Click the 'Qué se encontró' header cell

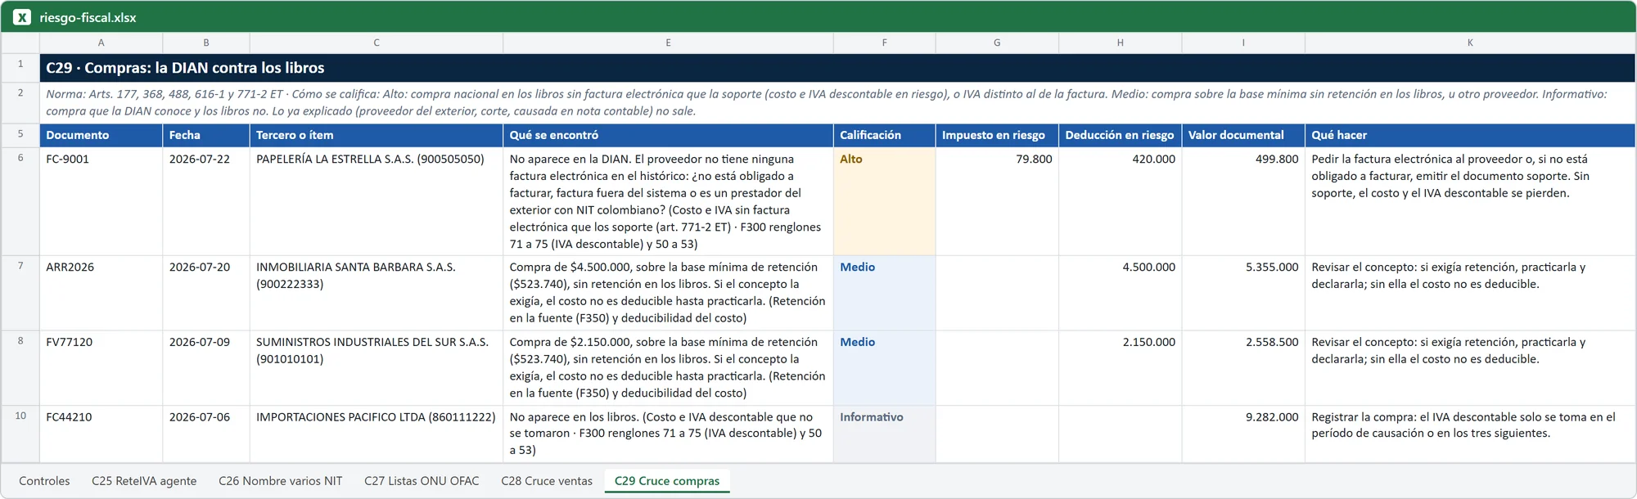(668, 135)
